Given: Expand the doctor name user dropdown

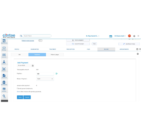Looking at the screenshot, I should point(120,36).
